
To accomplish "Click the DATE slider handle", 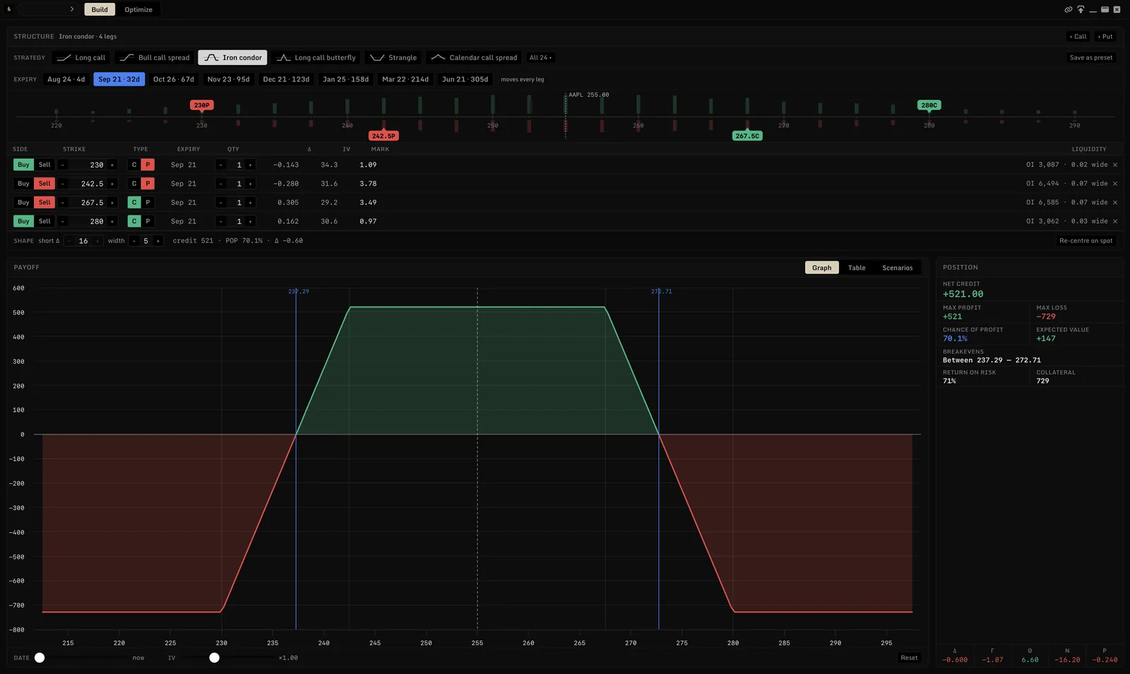I will (40, 658).
